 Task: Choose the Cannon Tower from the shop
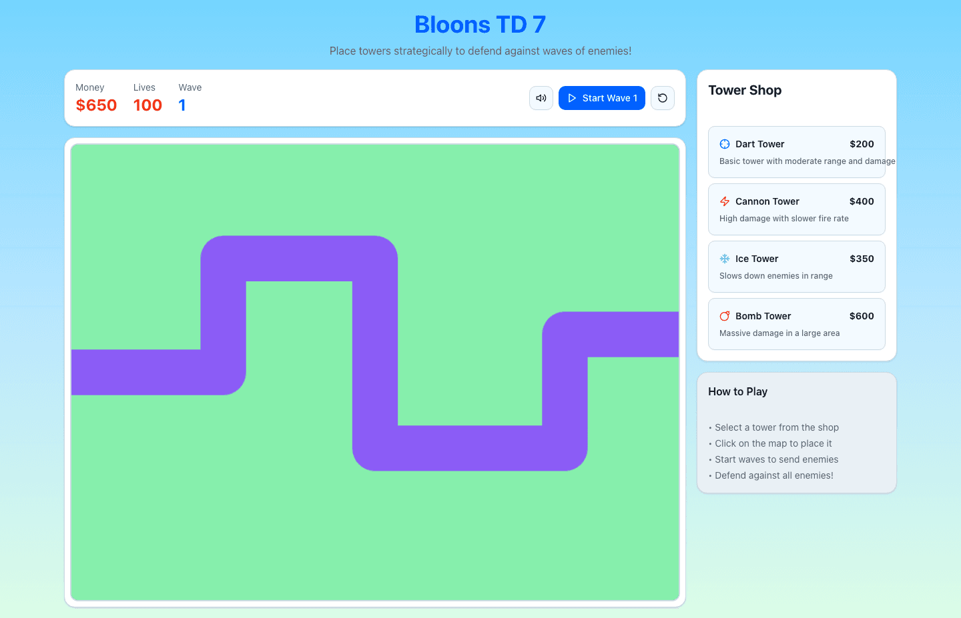[796, 209]
